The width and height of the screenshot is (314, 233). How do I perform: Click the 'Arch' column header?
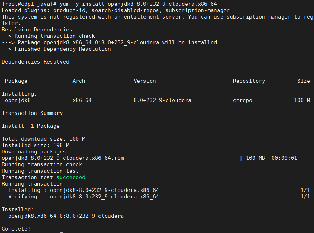(x=79, y=81)
